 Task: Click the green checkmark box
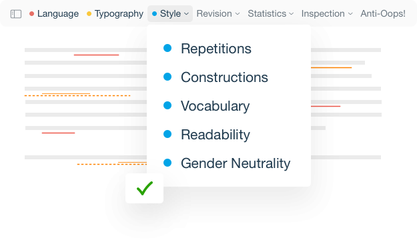(144, 189)
